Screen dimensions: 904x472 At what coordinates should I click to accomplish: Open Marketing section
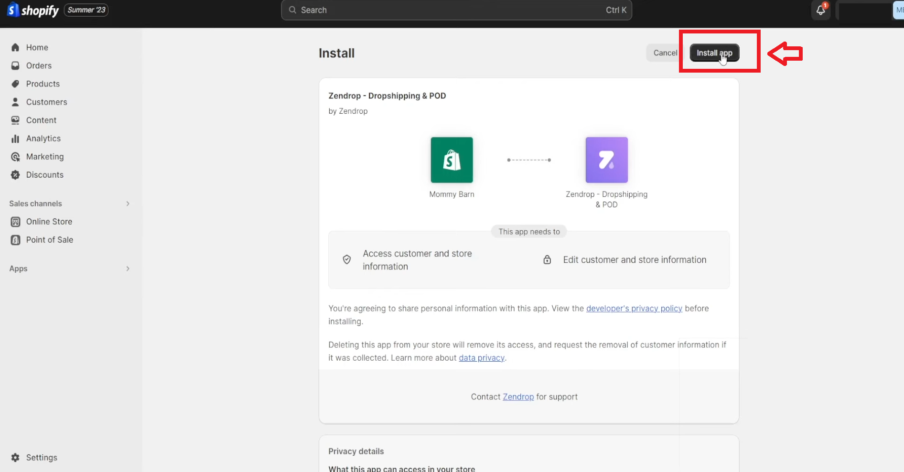pyautogui.click(x=45, y=157)
